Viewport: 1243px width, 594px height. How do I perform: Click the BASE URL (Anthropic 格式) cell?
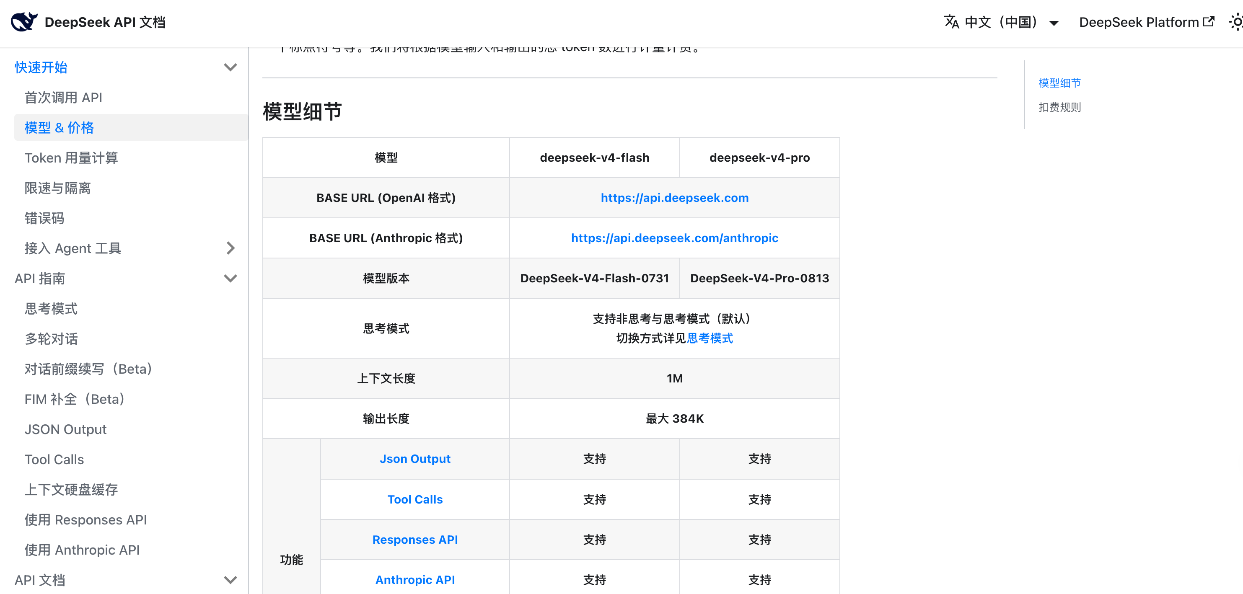(386, 238)
